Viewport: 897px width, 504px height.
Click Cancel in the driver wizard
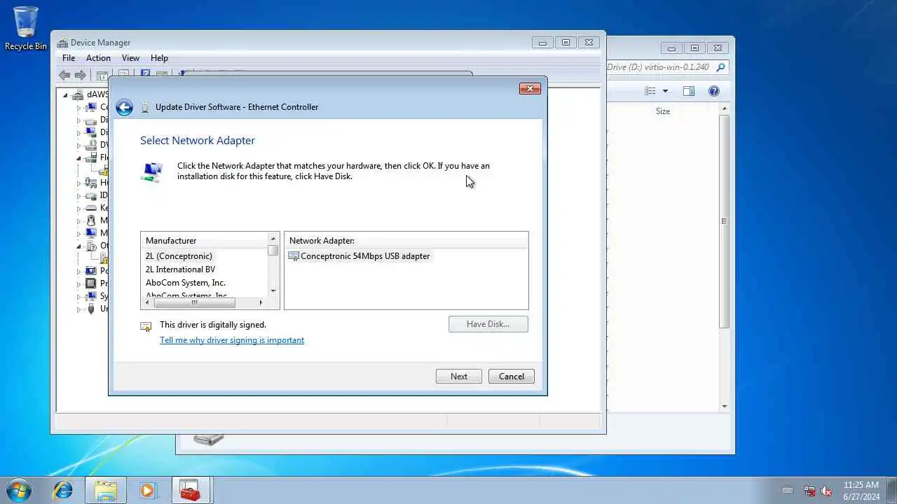[x=512, y=377]
